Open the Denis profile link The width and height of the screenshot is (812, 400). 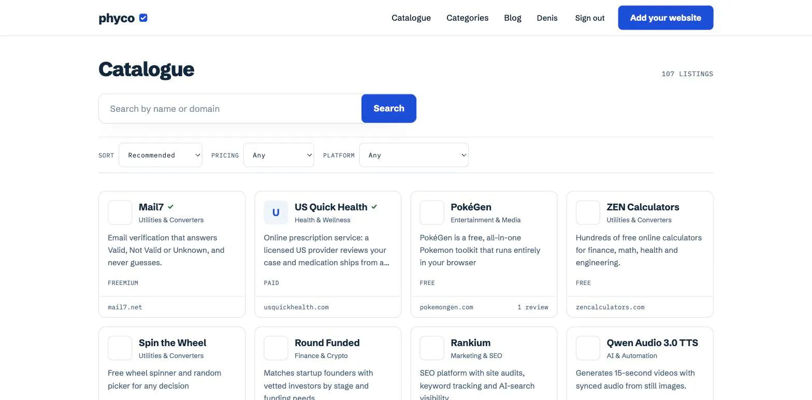pyautogui.click(x=547, y=18)
